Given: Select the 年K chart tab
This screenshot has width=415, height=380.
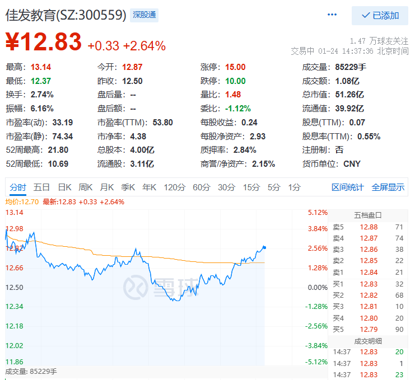Looking at the screenshot, I should click(150, 187).
